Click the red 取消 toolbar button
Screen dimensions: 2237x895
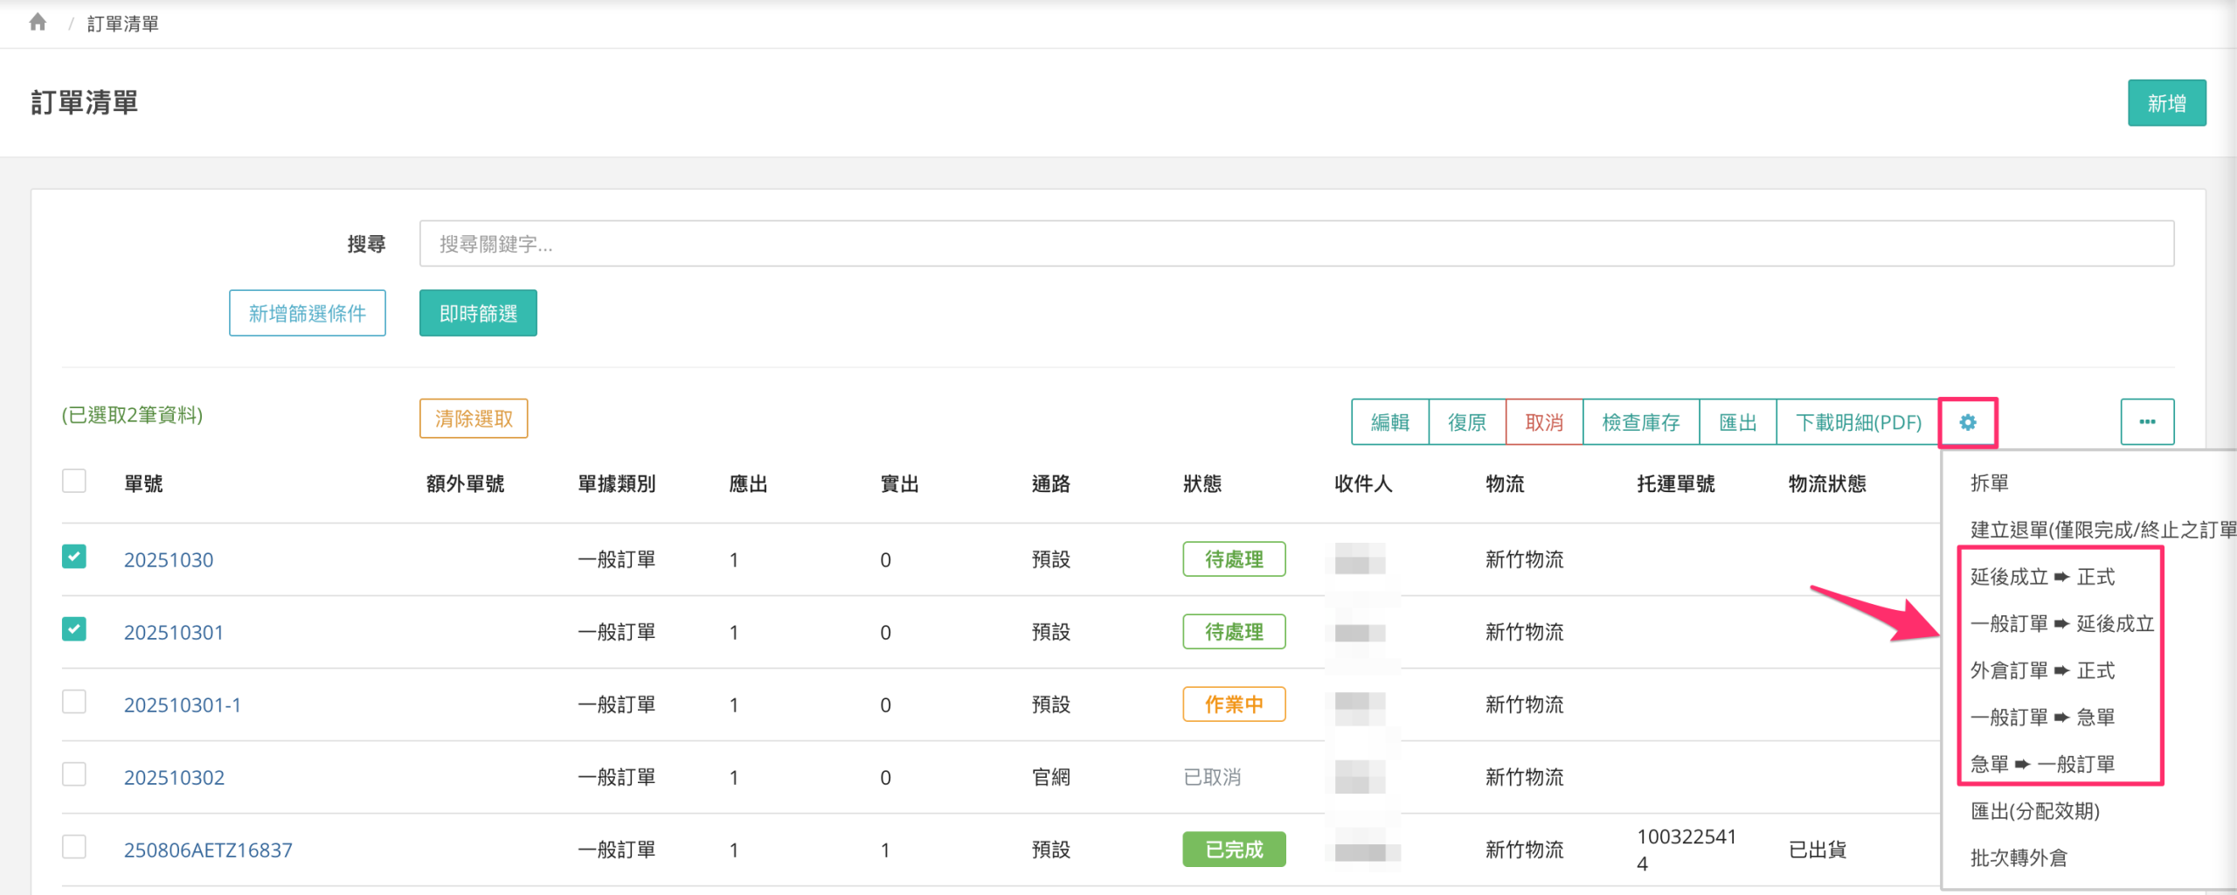coord(1544,423)
